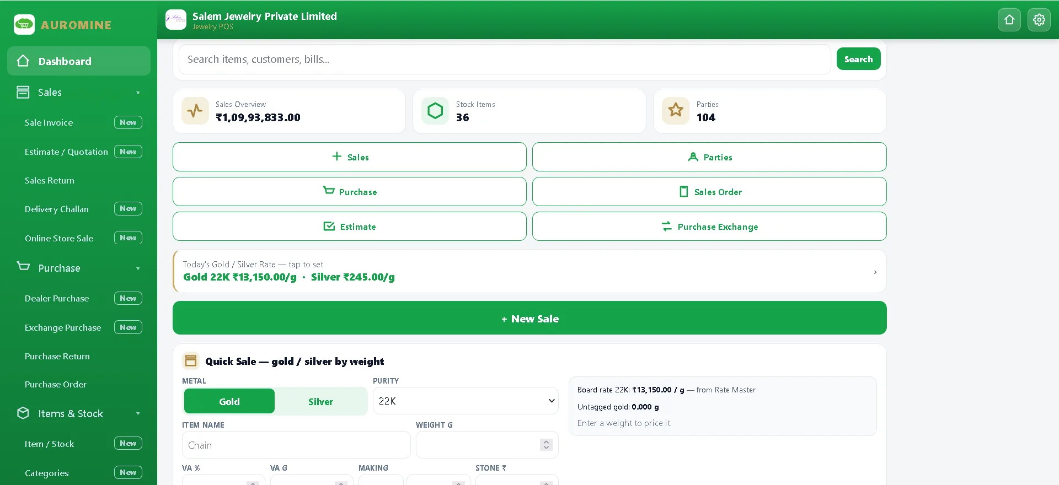Select Gold metal option
This screenshot has width=1059, height=485.
[x=229, y=401]
